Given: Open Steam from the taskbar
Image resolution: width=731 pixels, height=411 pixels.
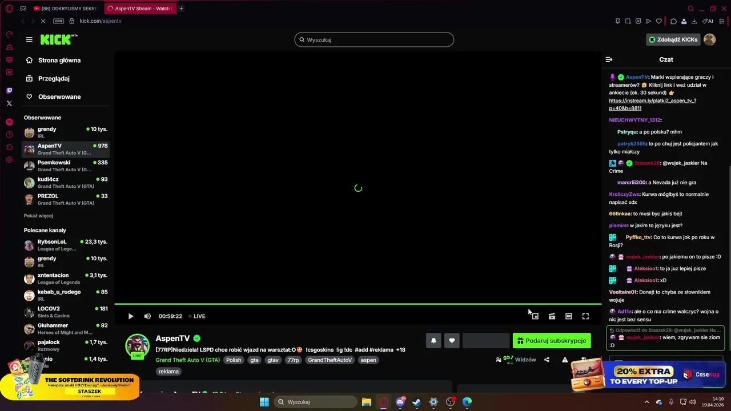Looking at the screenshot, I should click(417, 402).
